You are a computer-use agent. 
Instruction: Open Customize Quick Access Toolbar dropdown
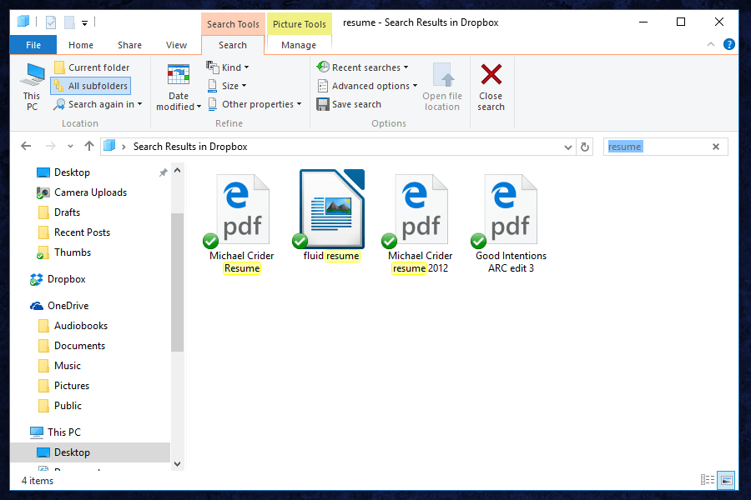[85, 22]
